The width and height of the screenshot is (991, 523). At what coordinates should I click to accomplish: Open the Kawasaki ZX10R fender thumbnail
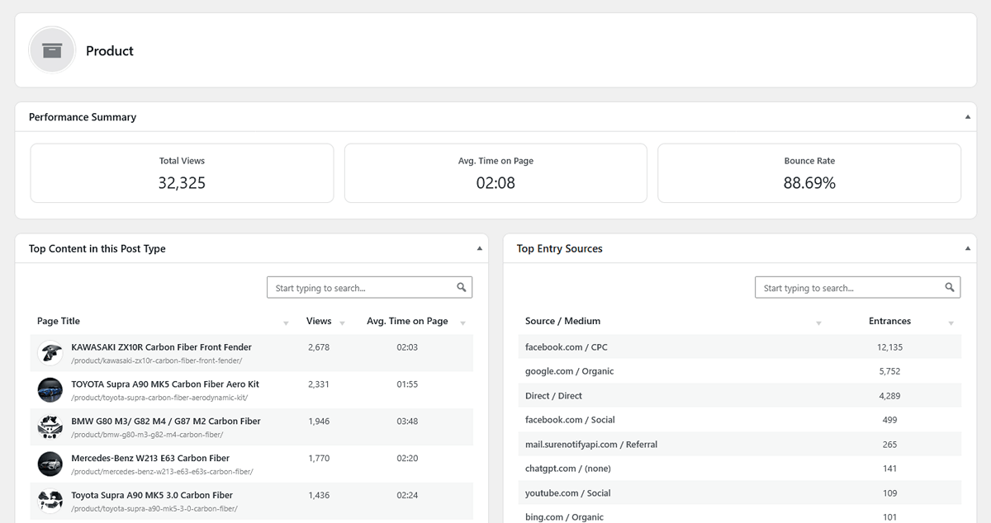(x=50, y=353)
